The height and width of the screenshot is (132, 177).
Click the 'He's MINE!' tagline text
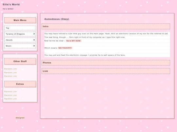point(8,9)
